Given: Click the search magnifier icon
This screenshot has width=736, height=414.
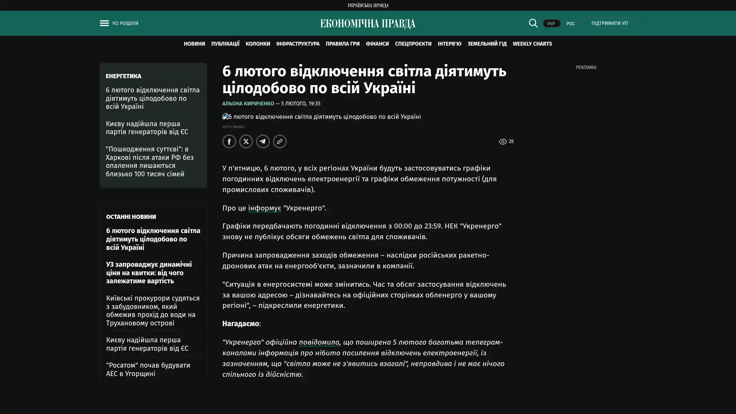Looking at the screenshot, I should 533,23.
